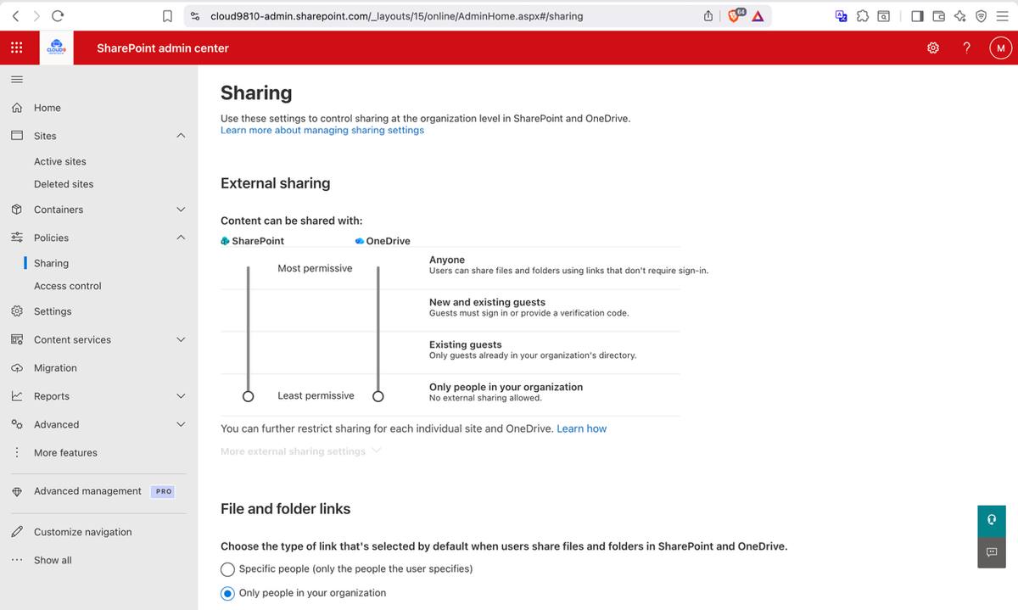The height and width of the screenshot is (610, 1018).
Task: Click the Customize navigation pencil icon
Action: (16, 532)
